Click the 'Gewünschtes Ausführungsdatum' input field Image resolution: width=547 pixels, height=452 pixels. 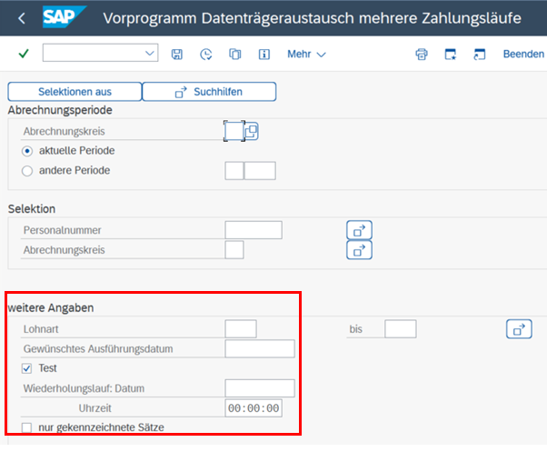point(259,348)
